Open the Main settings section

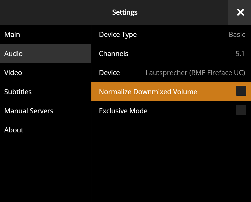[x=12, y=34]
